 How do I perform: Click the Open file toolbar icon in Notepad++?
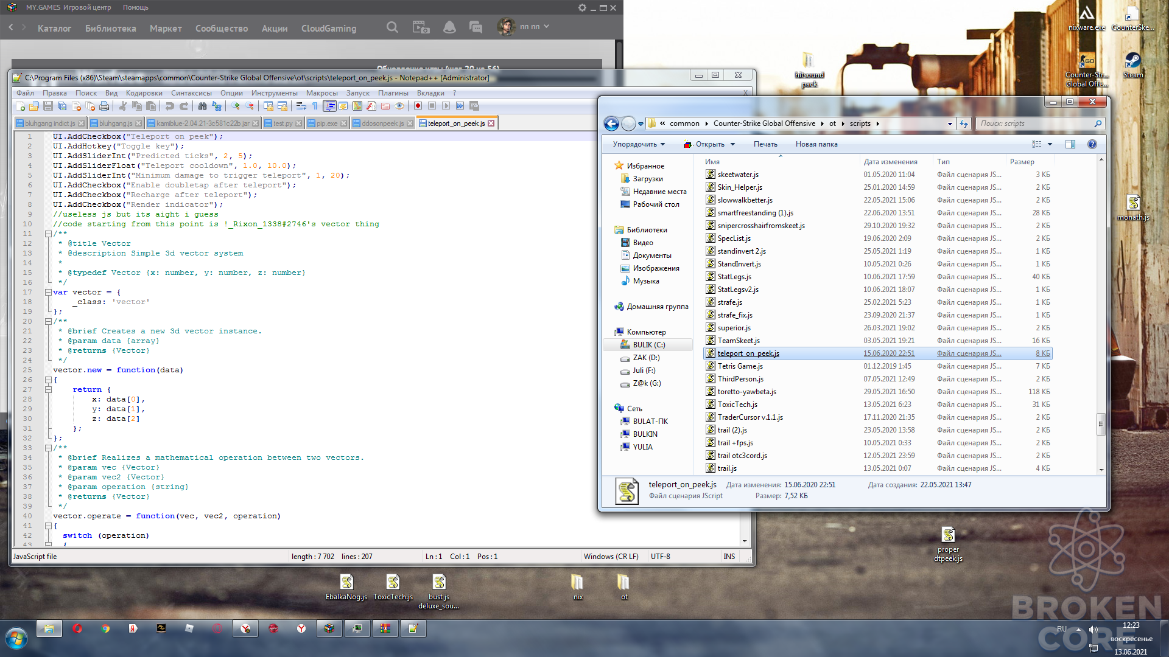pyautogui.click(x=34, y=106)
